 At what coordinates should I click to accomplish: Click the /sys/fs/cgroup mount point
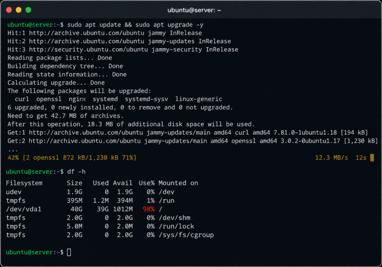click(186, 235)
